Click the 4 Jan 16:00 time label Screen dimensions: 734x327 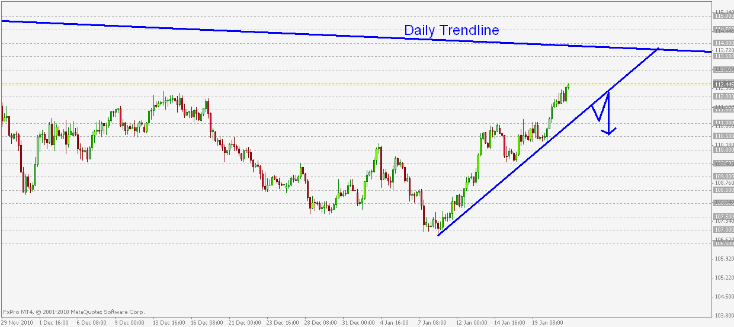395,323
